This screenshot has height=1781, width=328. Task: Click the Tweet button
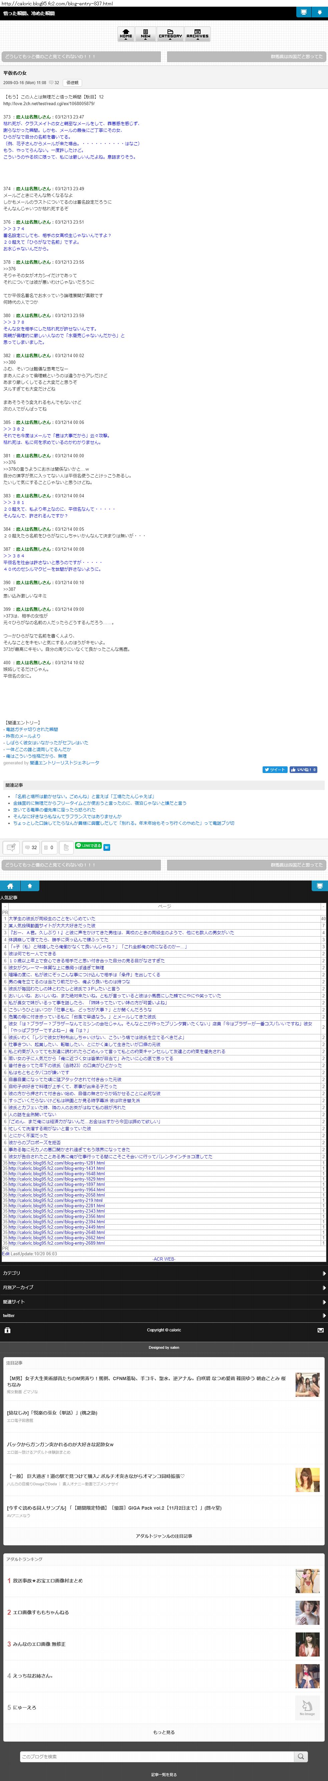[275, 770]
